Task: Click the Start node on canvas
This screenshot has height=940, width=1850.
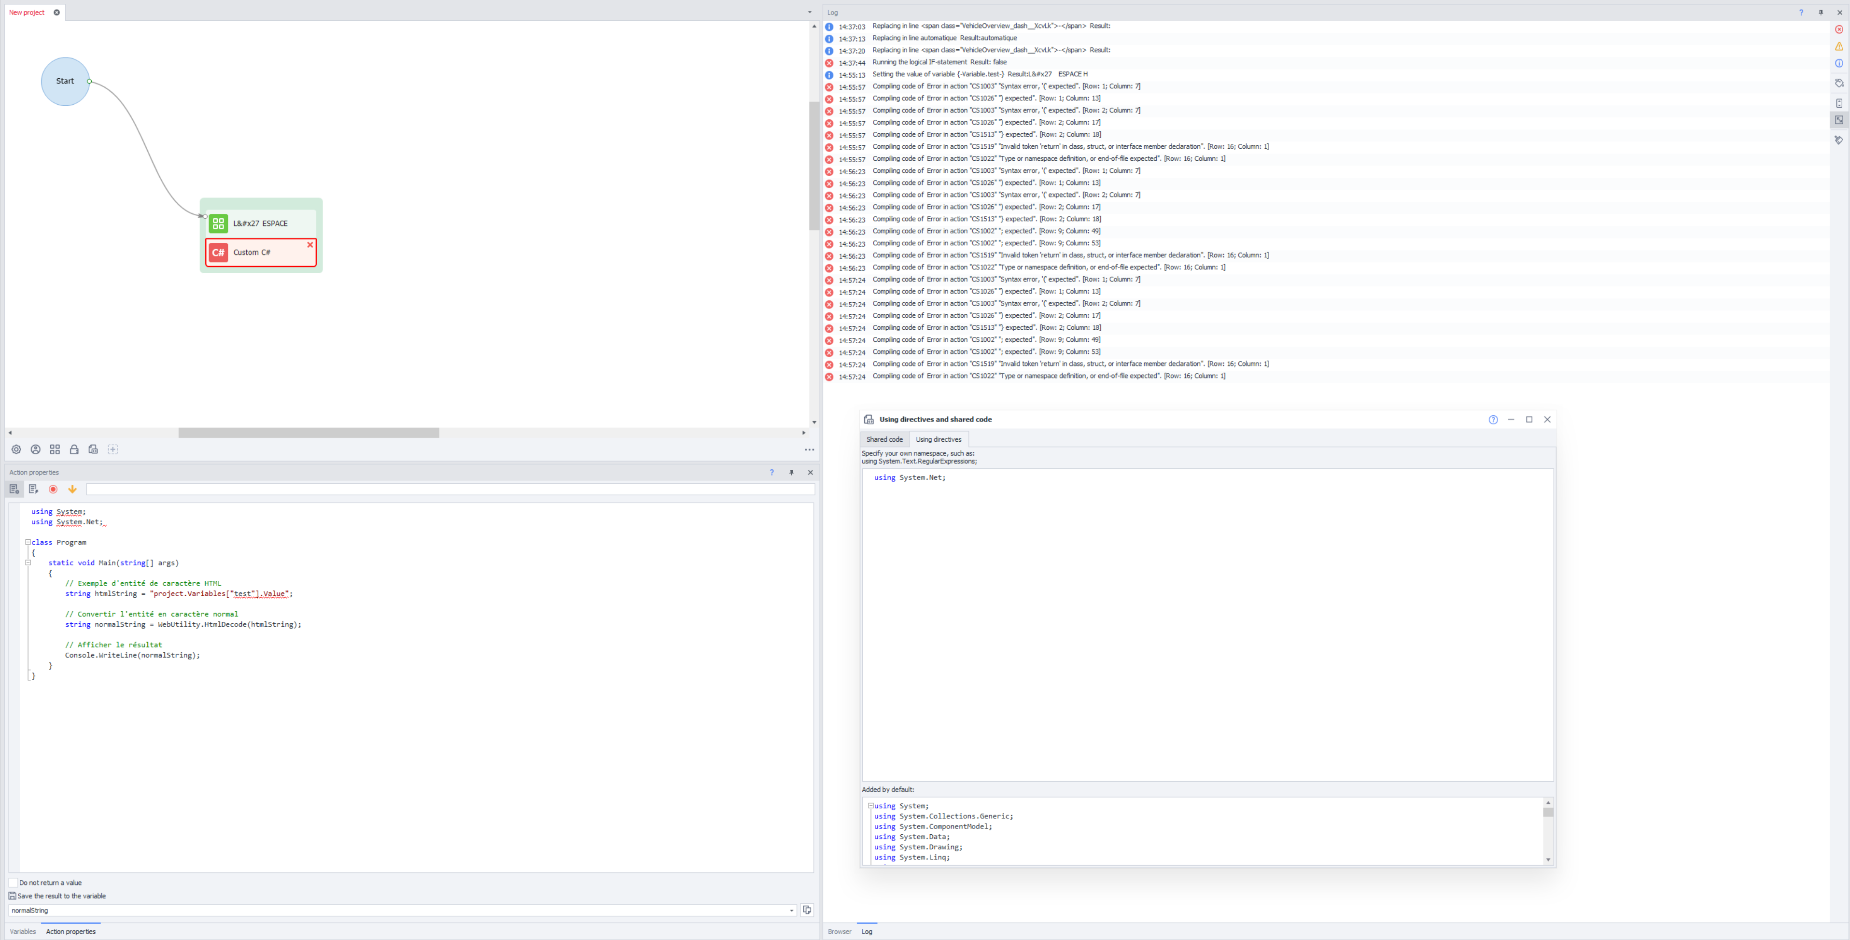Action: pyautogui.click(x=65, y=81)
